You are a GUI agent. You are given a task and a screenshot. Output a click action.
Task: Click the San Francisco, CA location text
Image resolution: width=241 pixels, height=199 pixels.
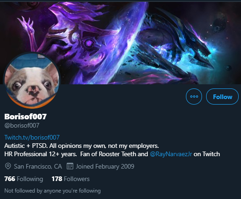click(38, 166)
